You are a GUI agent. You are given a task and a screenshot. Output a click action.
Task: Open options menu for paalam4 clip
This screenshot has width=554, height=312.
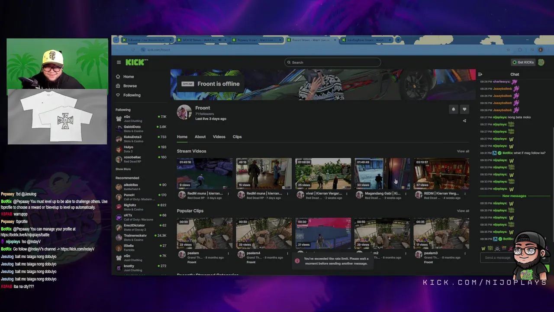click(x=287, y=253)
